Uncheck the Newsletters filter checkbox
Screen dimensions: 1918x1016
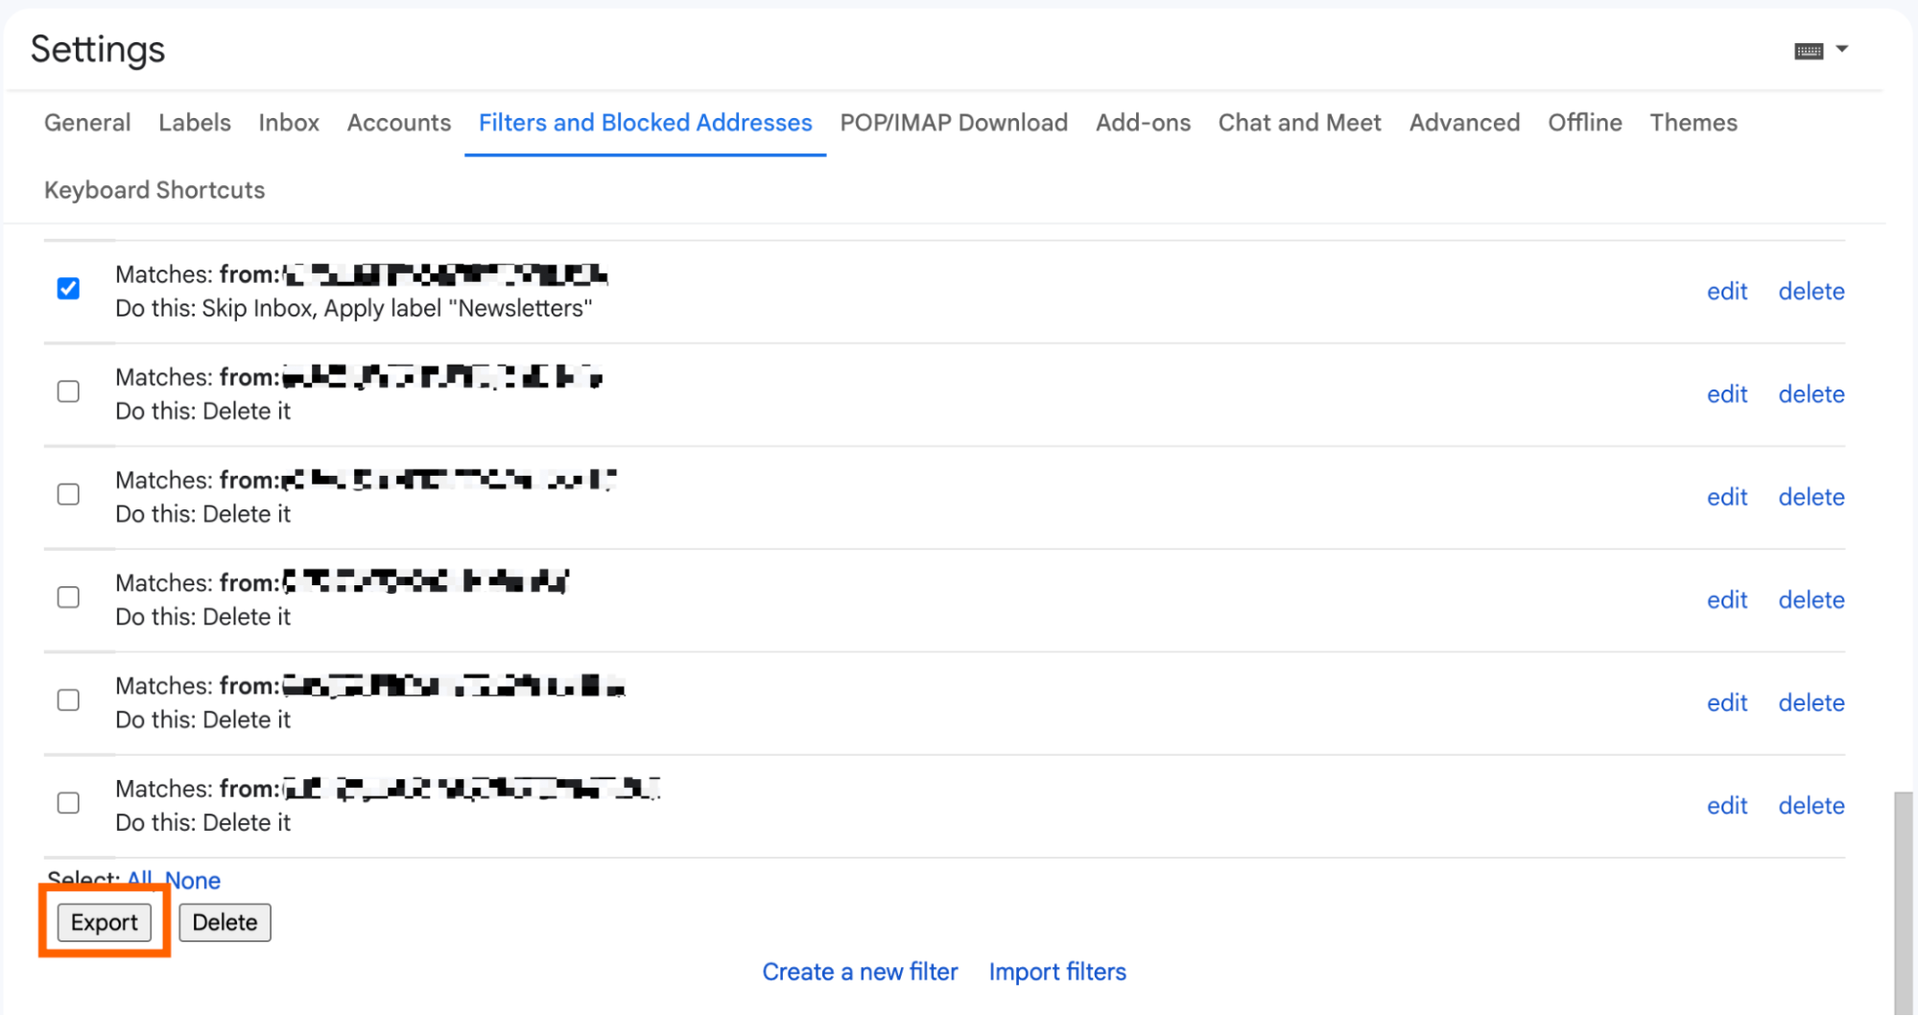[68, 289]
